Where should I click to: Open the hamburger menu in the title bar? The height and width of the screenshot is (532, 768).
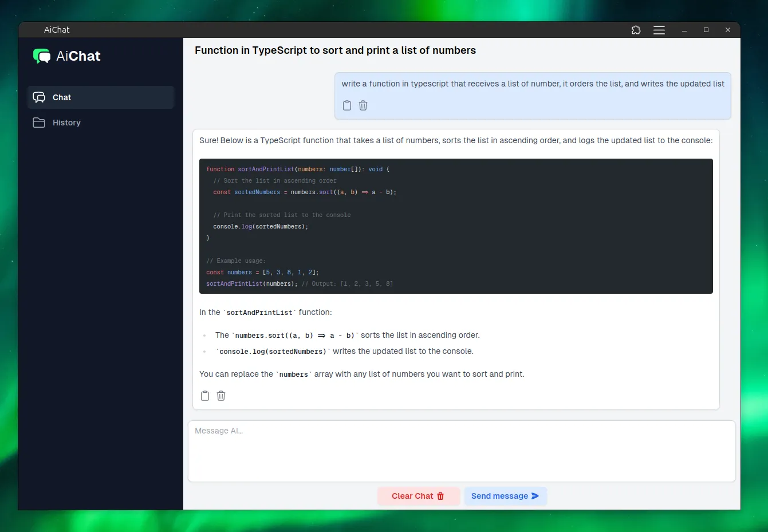pos(659,30)
